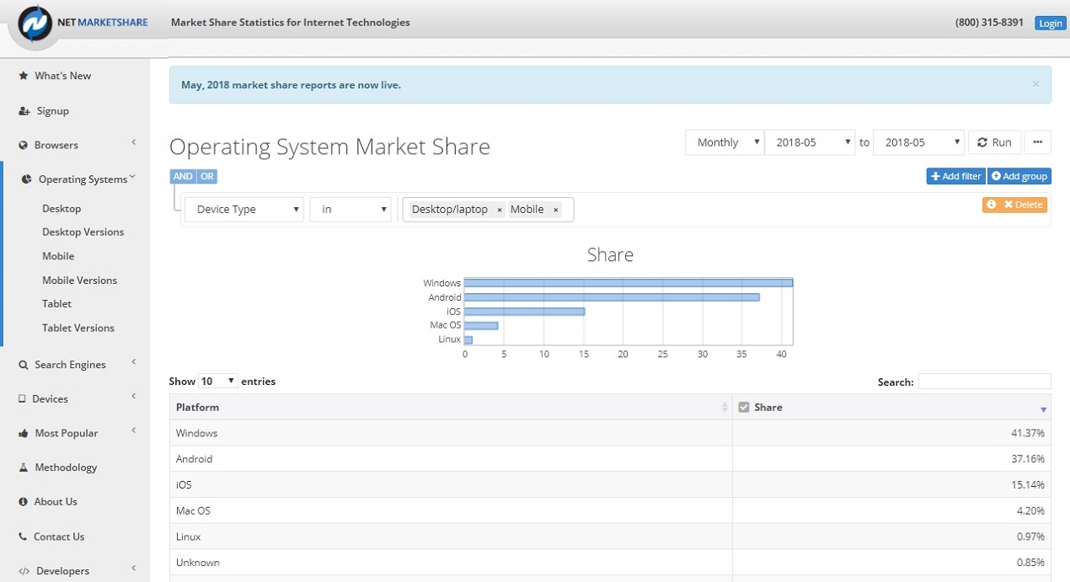Open Mobile Versions report
This screenshot has width=1070, height=582.
(79, 280)
